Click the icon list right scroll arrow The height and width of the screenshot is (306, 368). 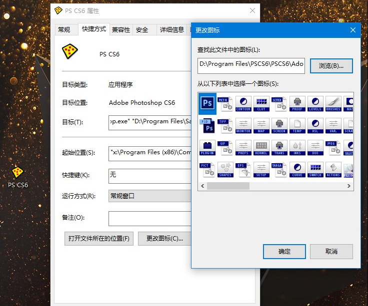tap(349, 186)
